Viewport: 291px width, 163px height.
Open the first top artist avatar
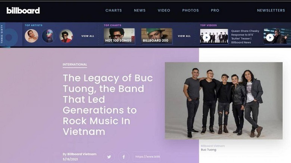[31, 36]
